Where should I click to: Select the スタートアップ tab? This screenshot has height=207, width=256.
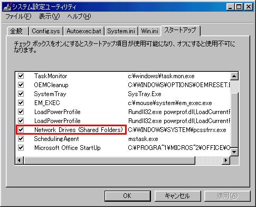coord(181,31)
